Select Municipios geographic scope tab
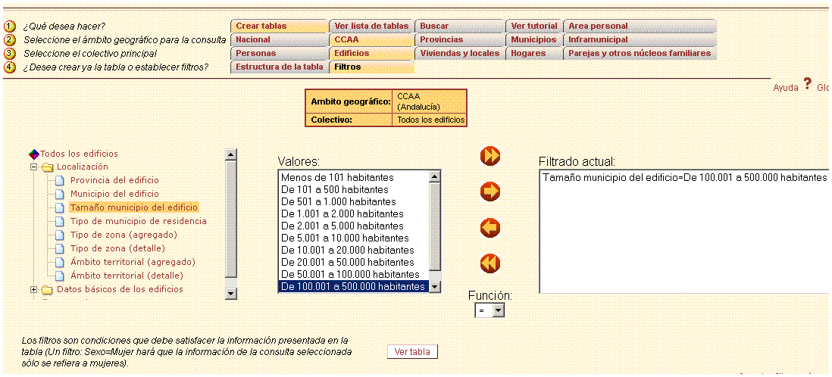832x377 pixels. click(x=534, y=40)
